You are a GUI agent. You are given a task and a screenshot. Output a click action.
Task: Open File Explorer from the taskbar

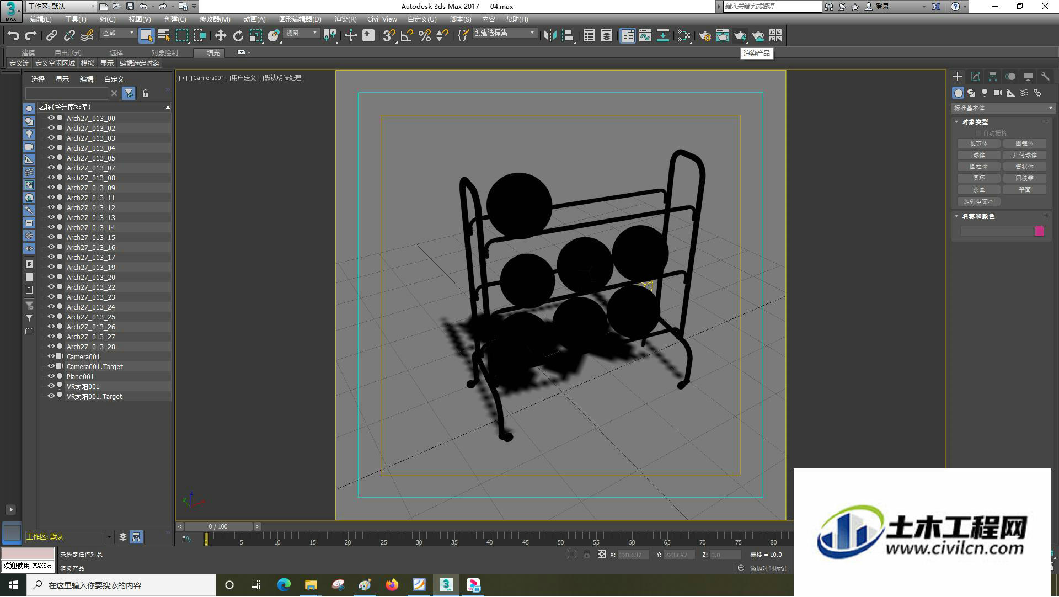click(311, 585)
